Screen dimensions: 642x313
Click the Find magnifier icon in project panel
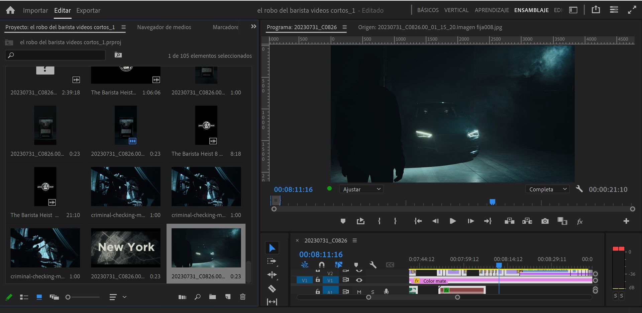198,297
